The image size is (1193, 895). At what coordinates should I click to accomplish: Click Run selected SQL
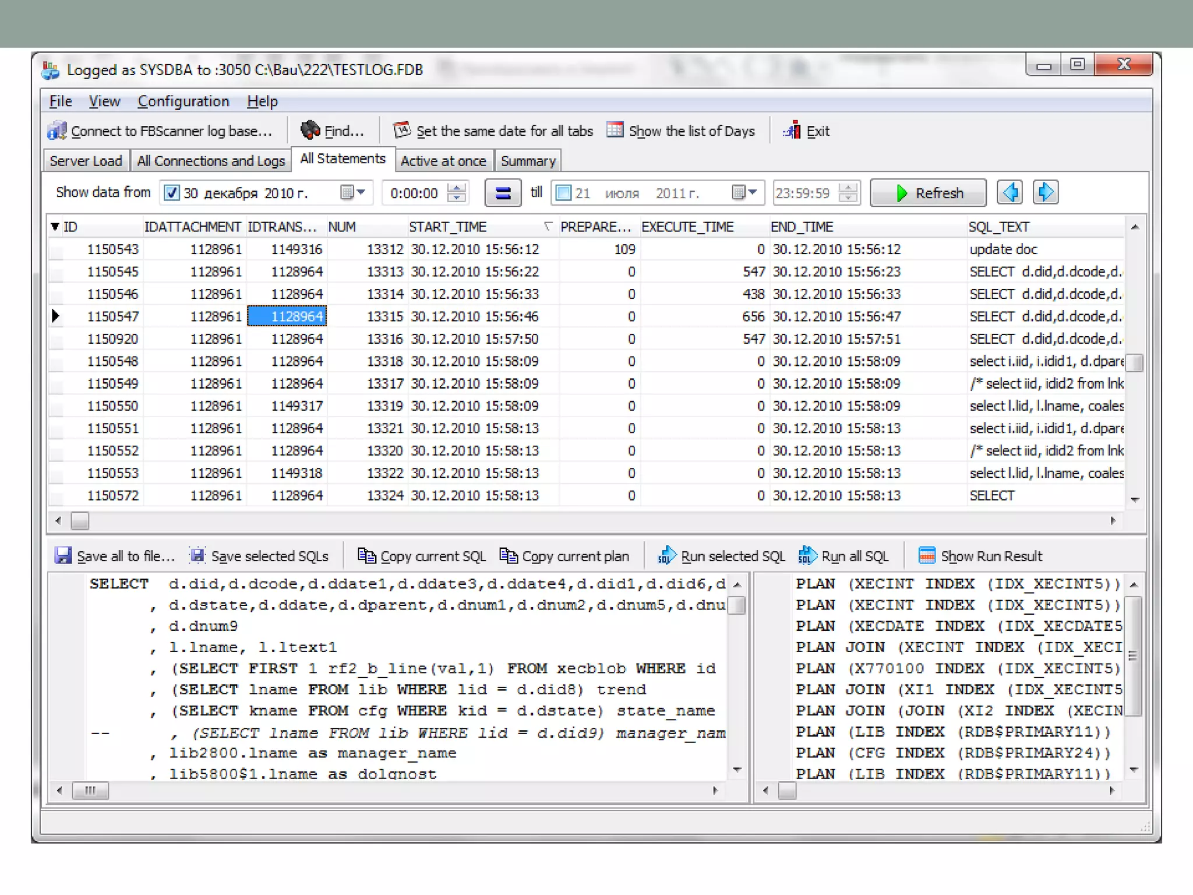(721, 556)
